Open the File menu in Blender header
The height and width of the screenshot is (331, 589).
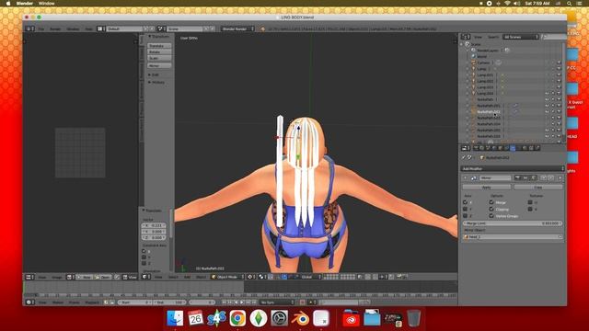click(x=40, y=29)
